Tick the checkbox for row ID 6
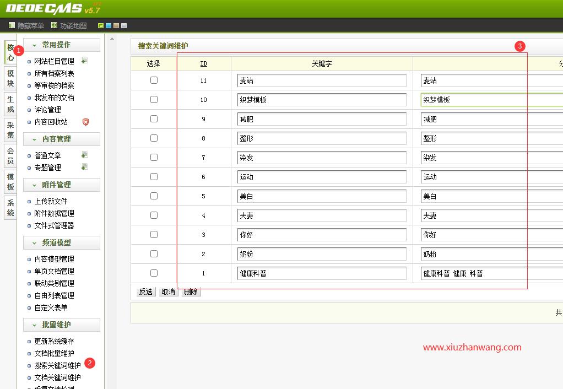 [154, 177]
